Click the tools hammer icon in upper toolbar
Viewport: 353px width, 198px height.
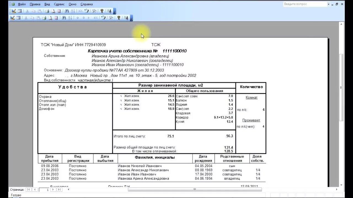(x=94, y=11)
